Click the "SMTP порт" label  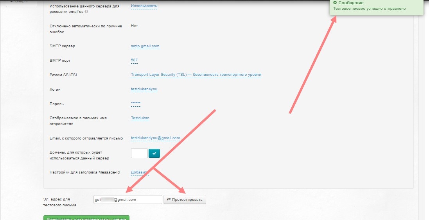60,61
